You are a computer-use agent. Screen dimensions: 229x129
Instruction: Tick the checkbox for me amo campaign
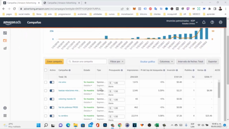point(46,82)
